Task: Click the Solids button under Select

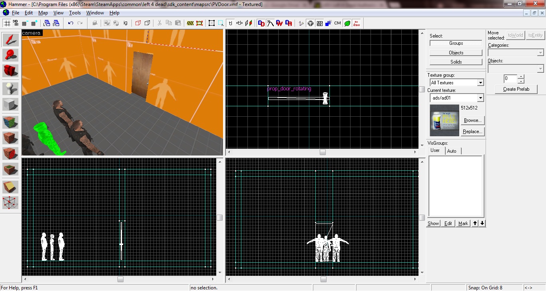Action: coord(455,62)
